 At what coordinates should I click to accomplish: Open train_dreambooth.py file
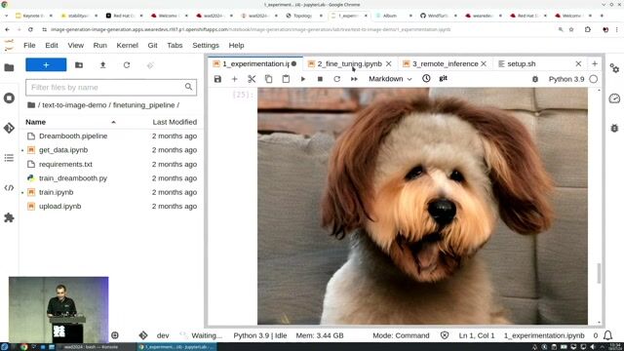[73, 178]
